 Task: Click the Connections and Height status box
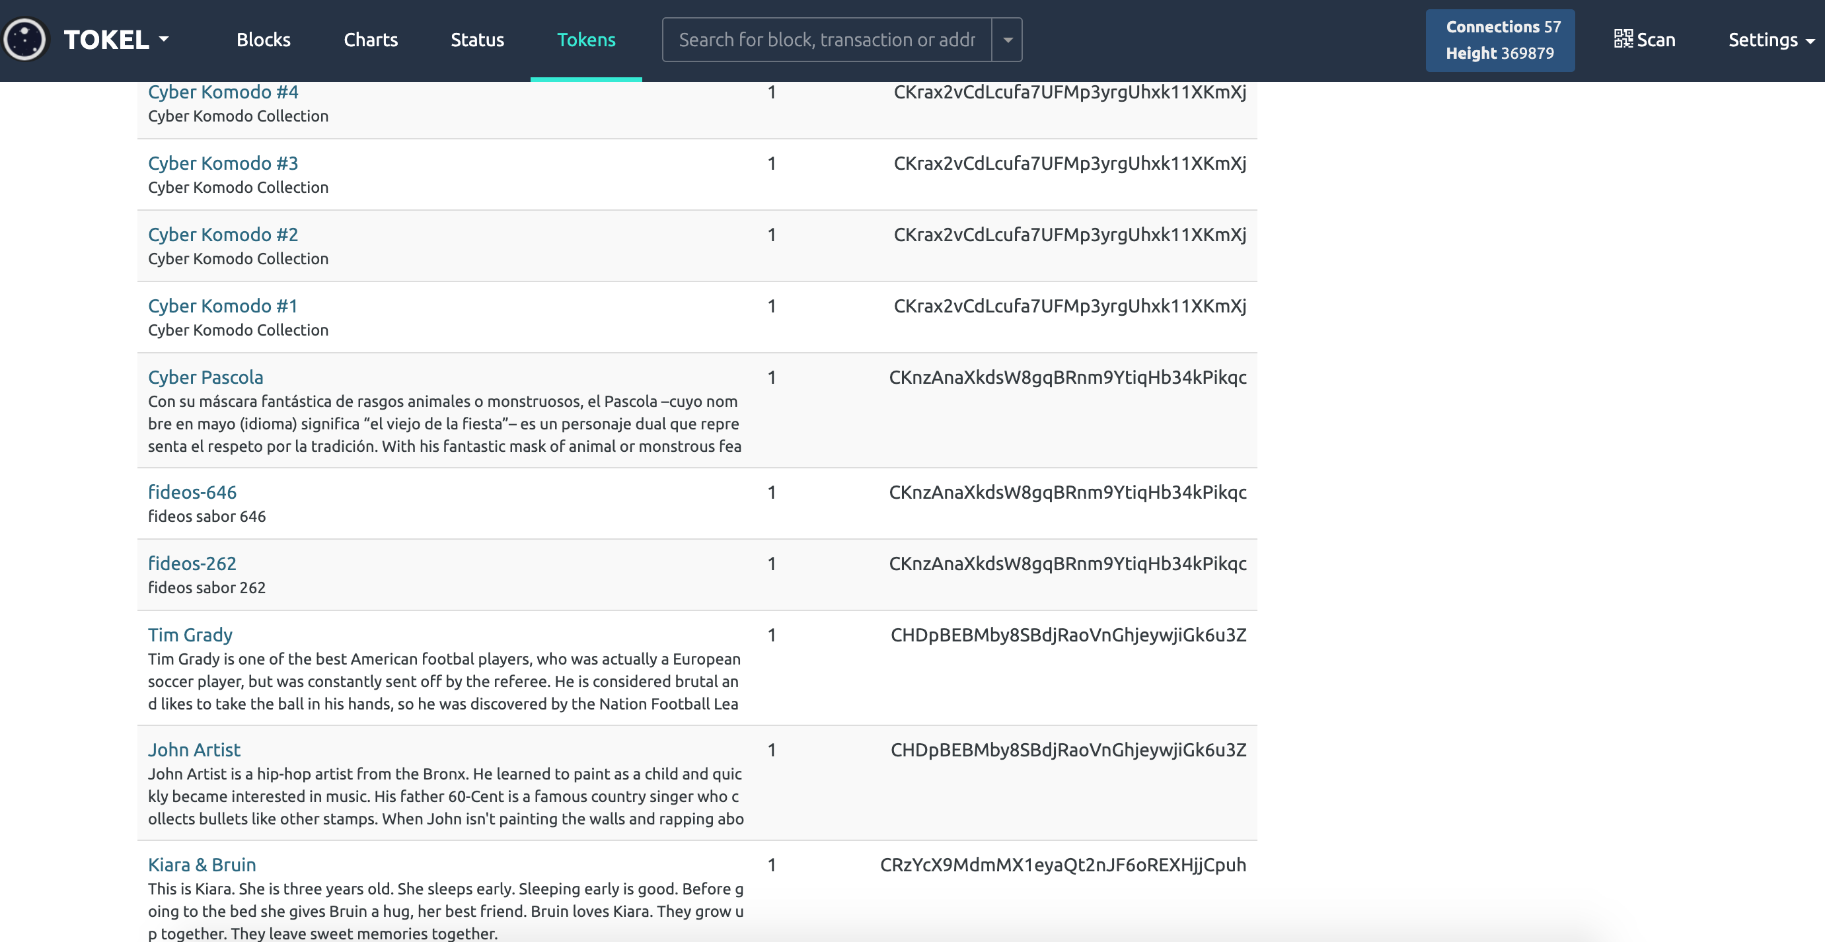coord(1499,40)
